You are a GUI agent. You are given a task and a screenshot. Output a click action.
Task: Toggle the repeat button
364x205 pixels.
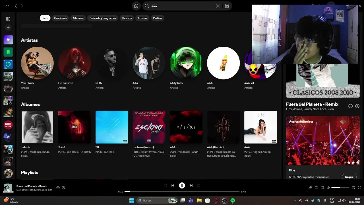pyautogui.click(x=199, y=185)
